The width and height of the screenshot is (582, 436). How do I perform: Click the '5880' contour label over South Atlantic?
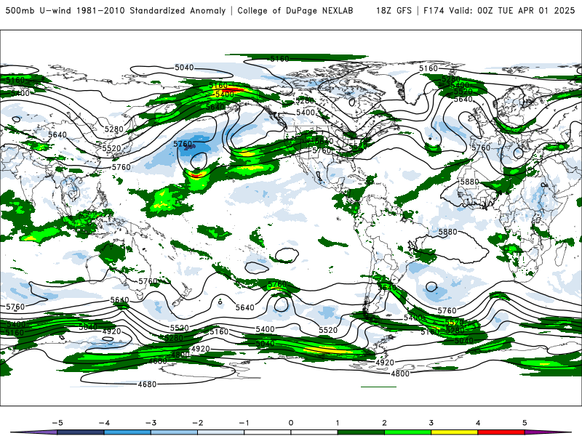[447, 232]
